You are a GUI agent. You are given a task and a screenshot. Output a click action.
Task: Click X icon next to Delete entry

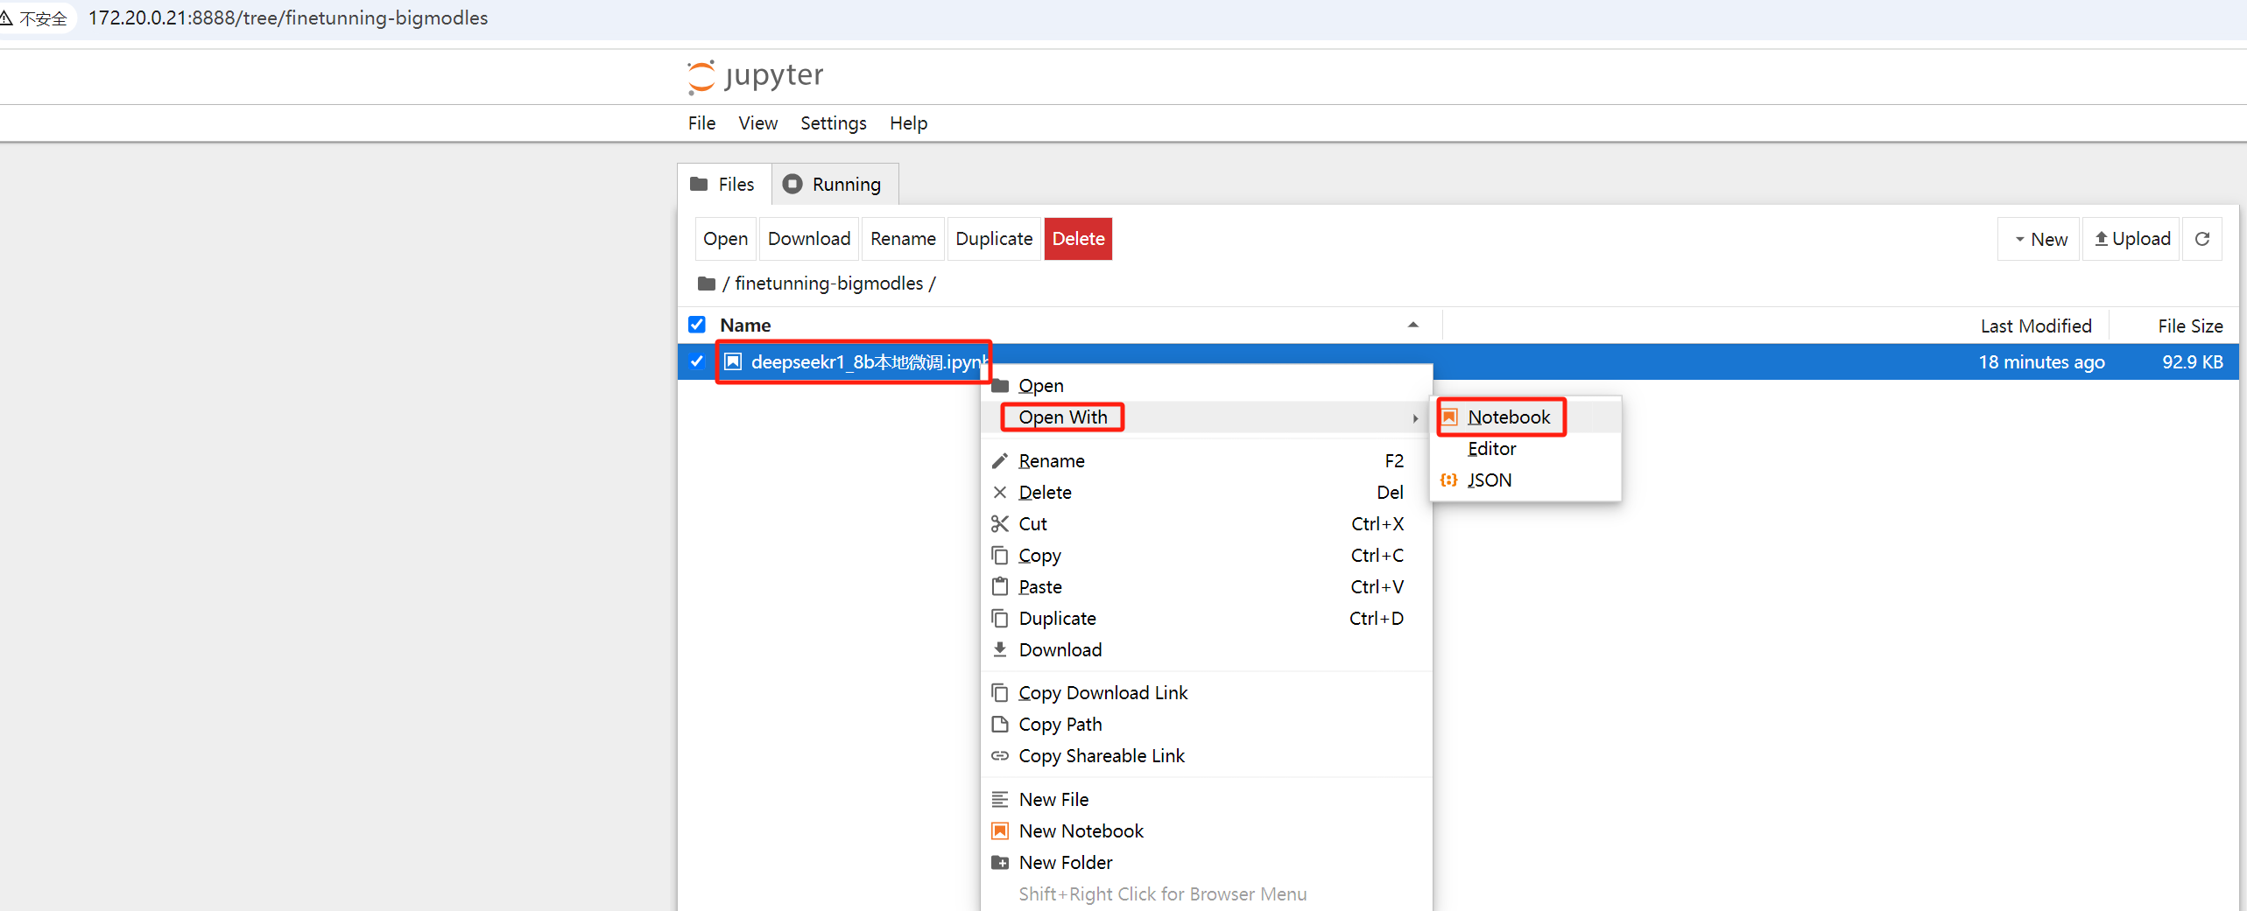(x=999, y=493)
